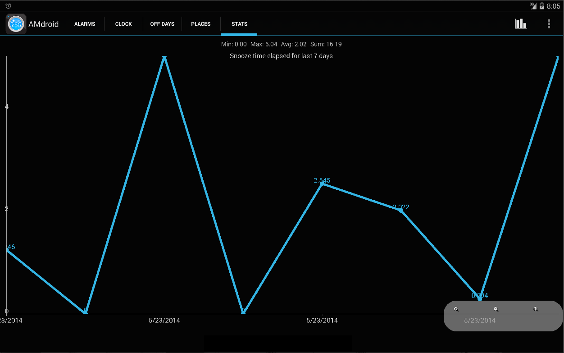Tap the zoom in magnifier icon
The image size is (564, 353).
[456, 309]
